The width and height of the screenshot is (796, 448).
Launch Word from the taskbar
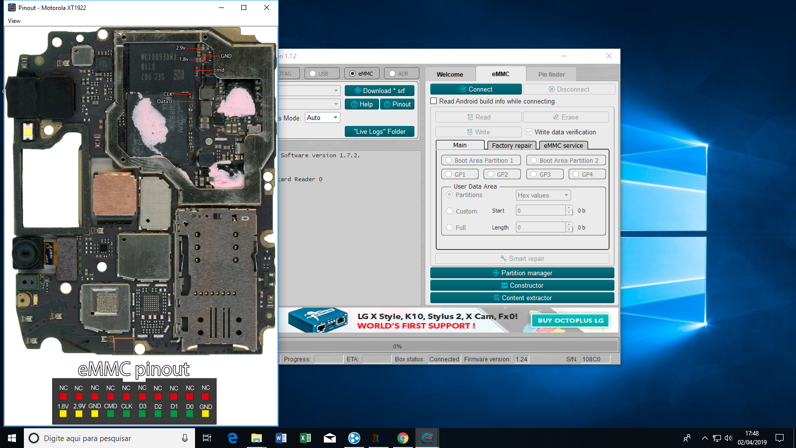click(x=281, y=438)
